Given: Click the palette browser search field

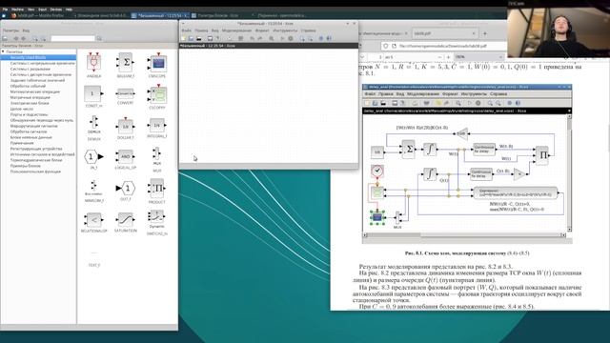Looking at the screenshot, I should [x=72, y=38].
